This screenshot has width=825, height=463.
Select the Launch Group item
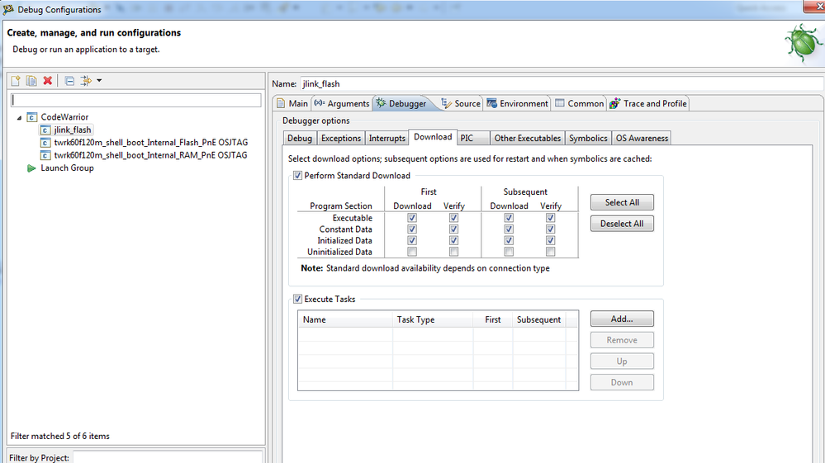(68, 168)
